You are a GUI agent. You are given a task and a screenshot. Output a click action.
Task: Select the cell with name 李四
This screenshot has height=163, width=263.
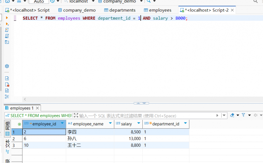coord(90,132)
